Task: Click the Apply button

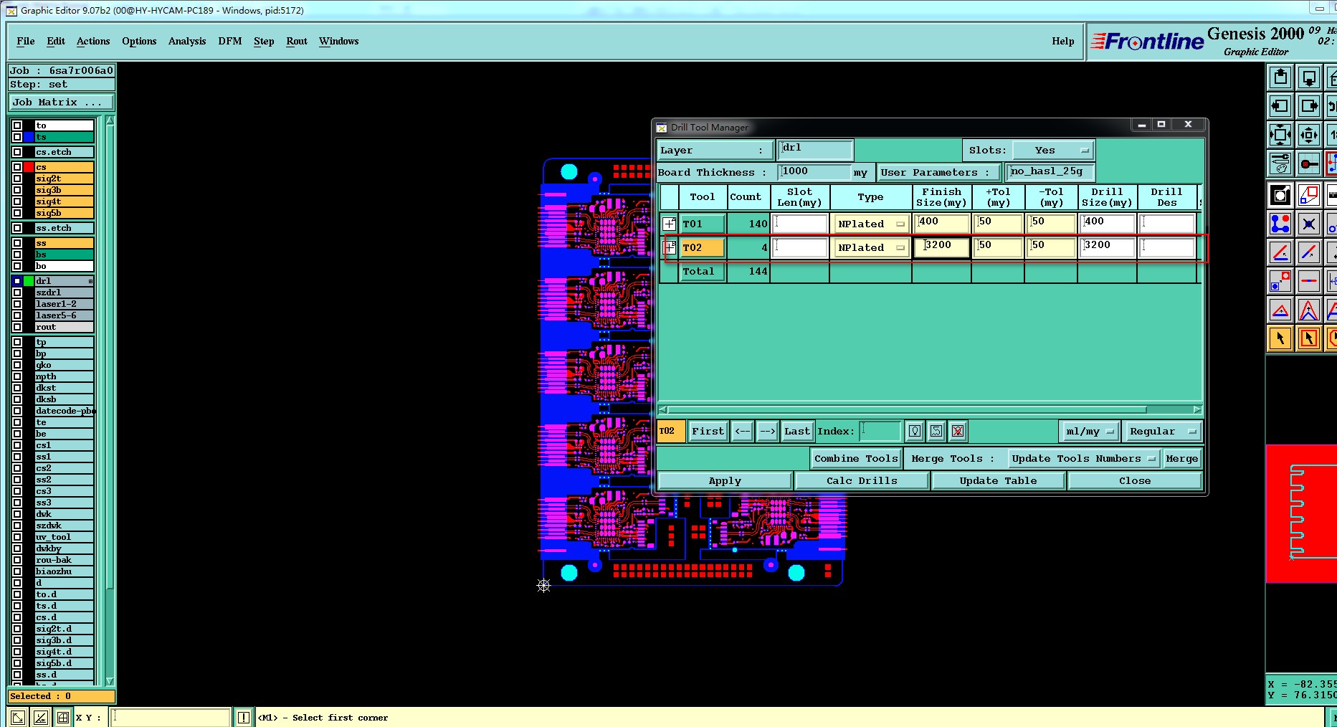Action: 725,480
